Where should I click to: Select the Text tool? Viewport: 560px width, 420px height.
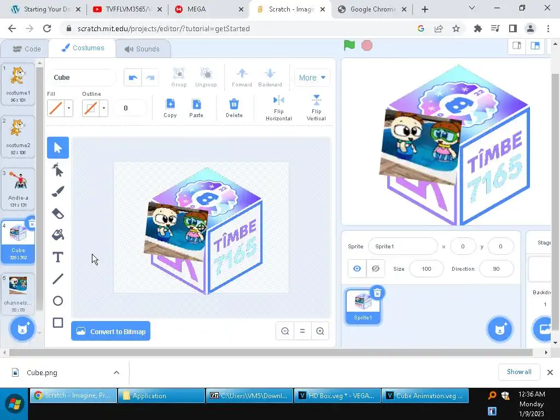coord(58,257)
